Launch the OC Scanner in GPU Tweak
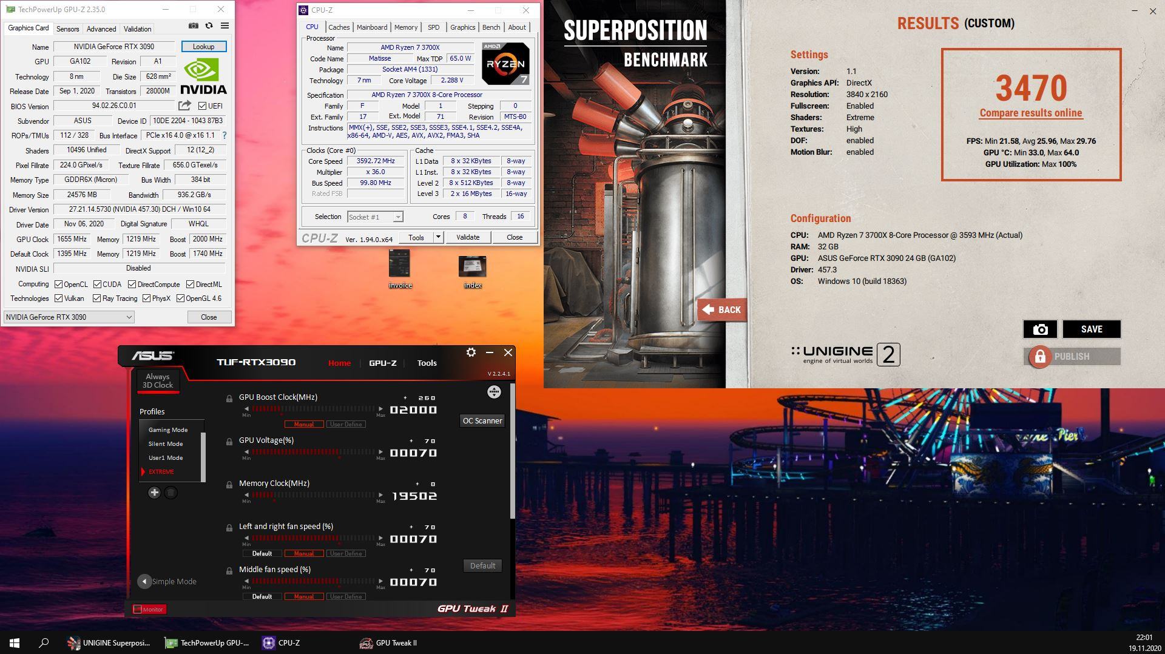The image size is (1165, 654). tap(482, 420)
